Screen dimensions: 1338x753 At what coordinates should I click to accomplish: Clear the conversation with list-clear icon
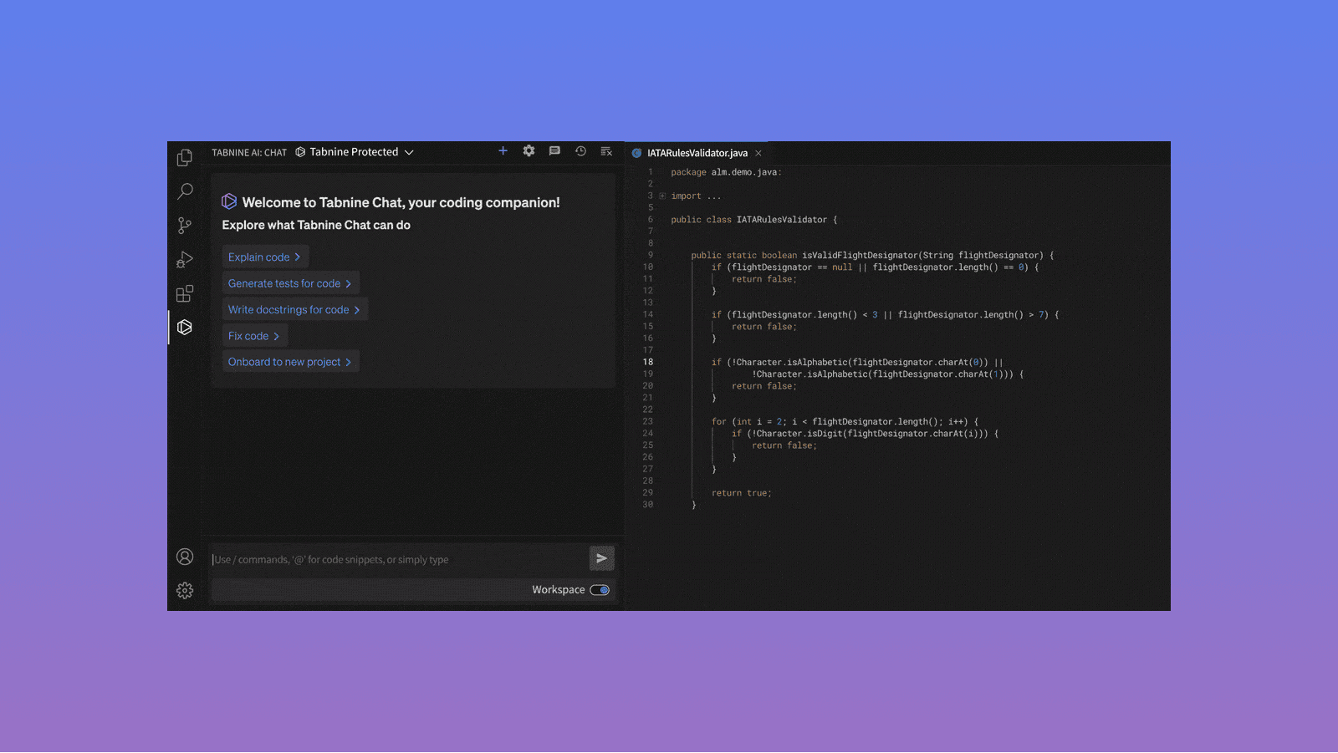(x=606, y=151)
